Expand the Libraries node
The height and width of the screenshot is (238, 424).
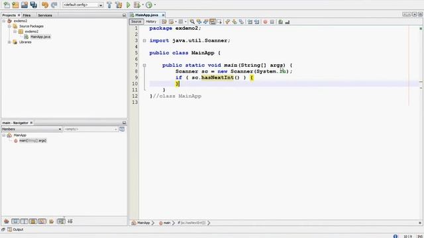click(9, 42)
